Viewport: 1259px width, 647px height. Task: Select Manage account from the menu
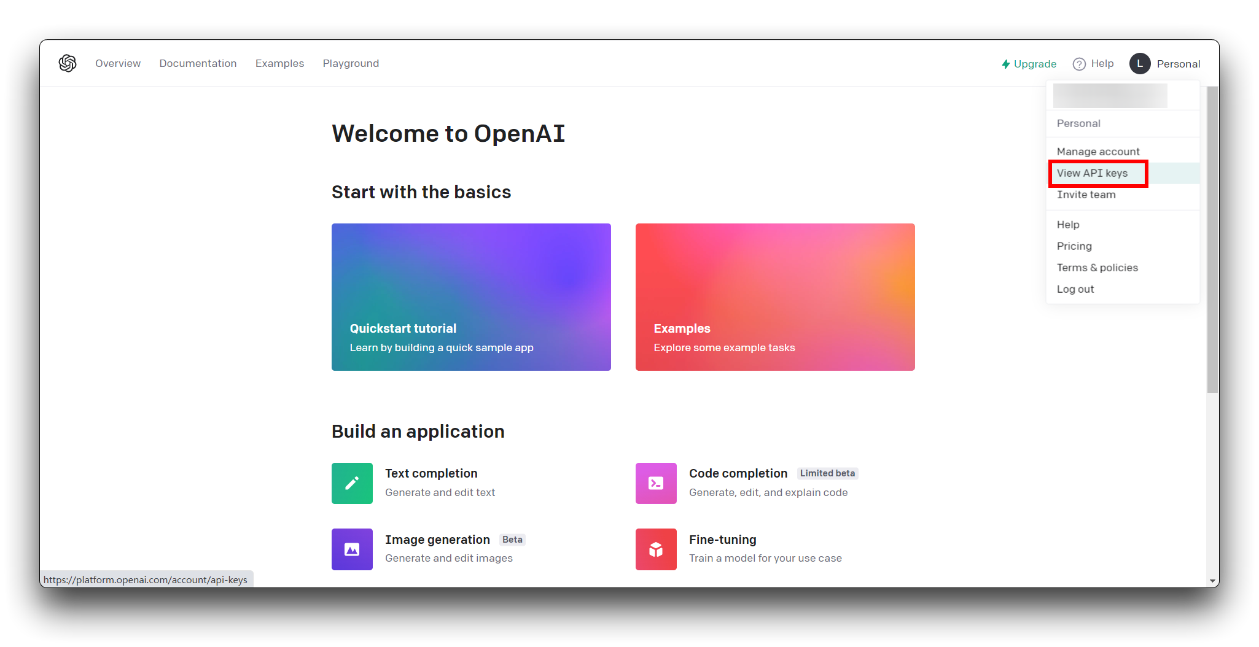tap(1123, 152)
